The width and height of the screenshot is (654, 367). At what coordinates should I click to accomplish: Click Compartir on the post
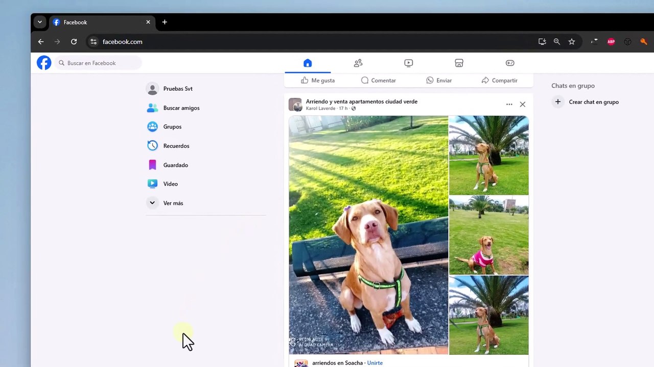coord(500,81)
